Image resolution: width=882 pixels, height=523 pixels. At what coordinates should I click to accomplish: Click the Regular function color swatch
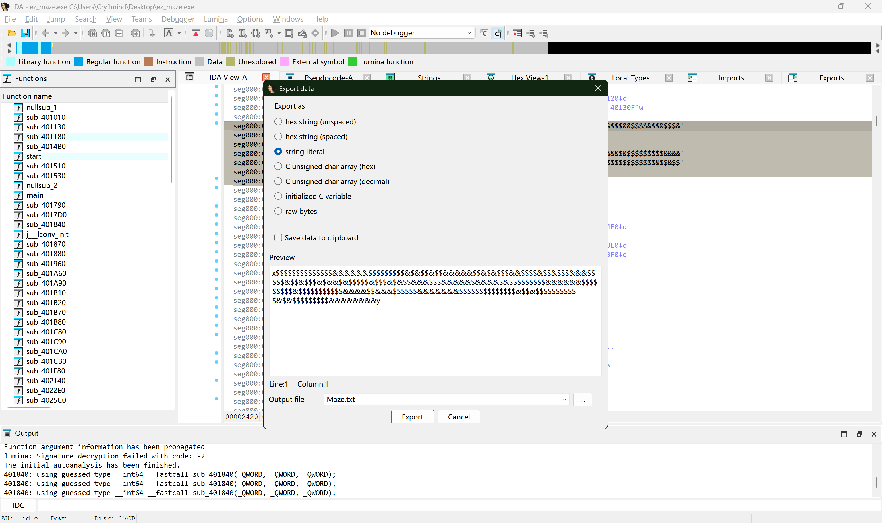(79, 62)
